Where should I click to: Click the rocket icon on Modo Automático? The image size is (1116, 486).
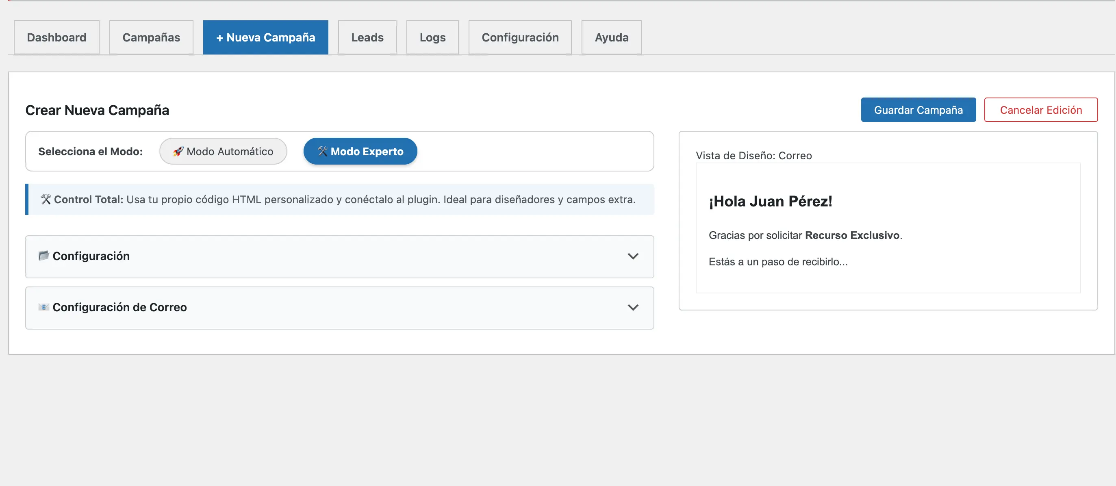pyautogui.click(x=178, y=151)
